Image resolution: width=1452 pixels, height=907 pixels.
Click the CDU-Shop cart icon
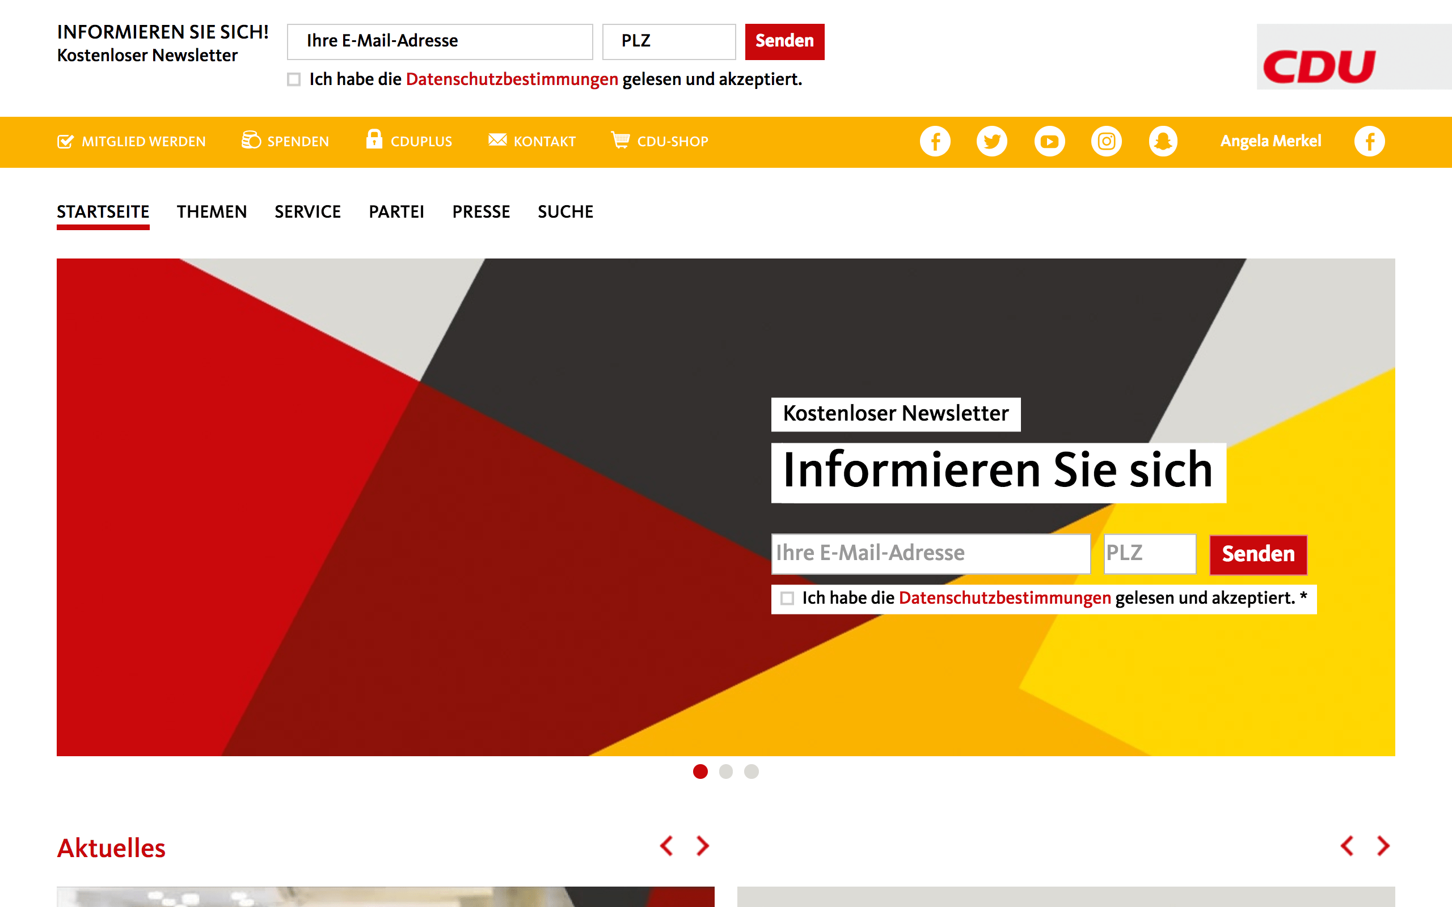coord(620,140)
